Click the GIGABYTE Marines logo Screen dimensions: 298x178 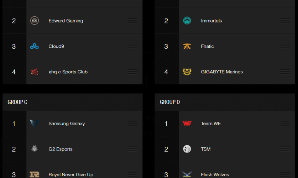point(187,72)
